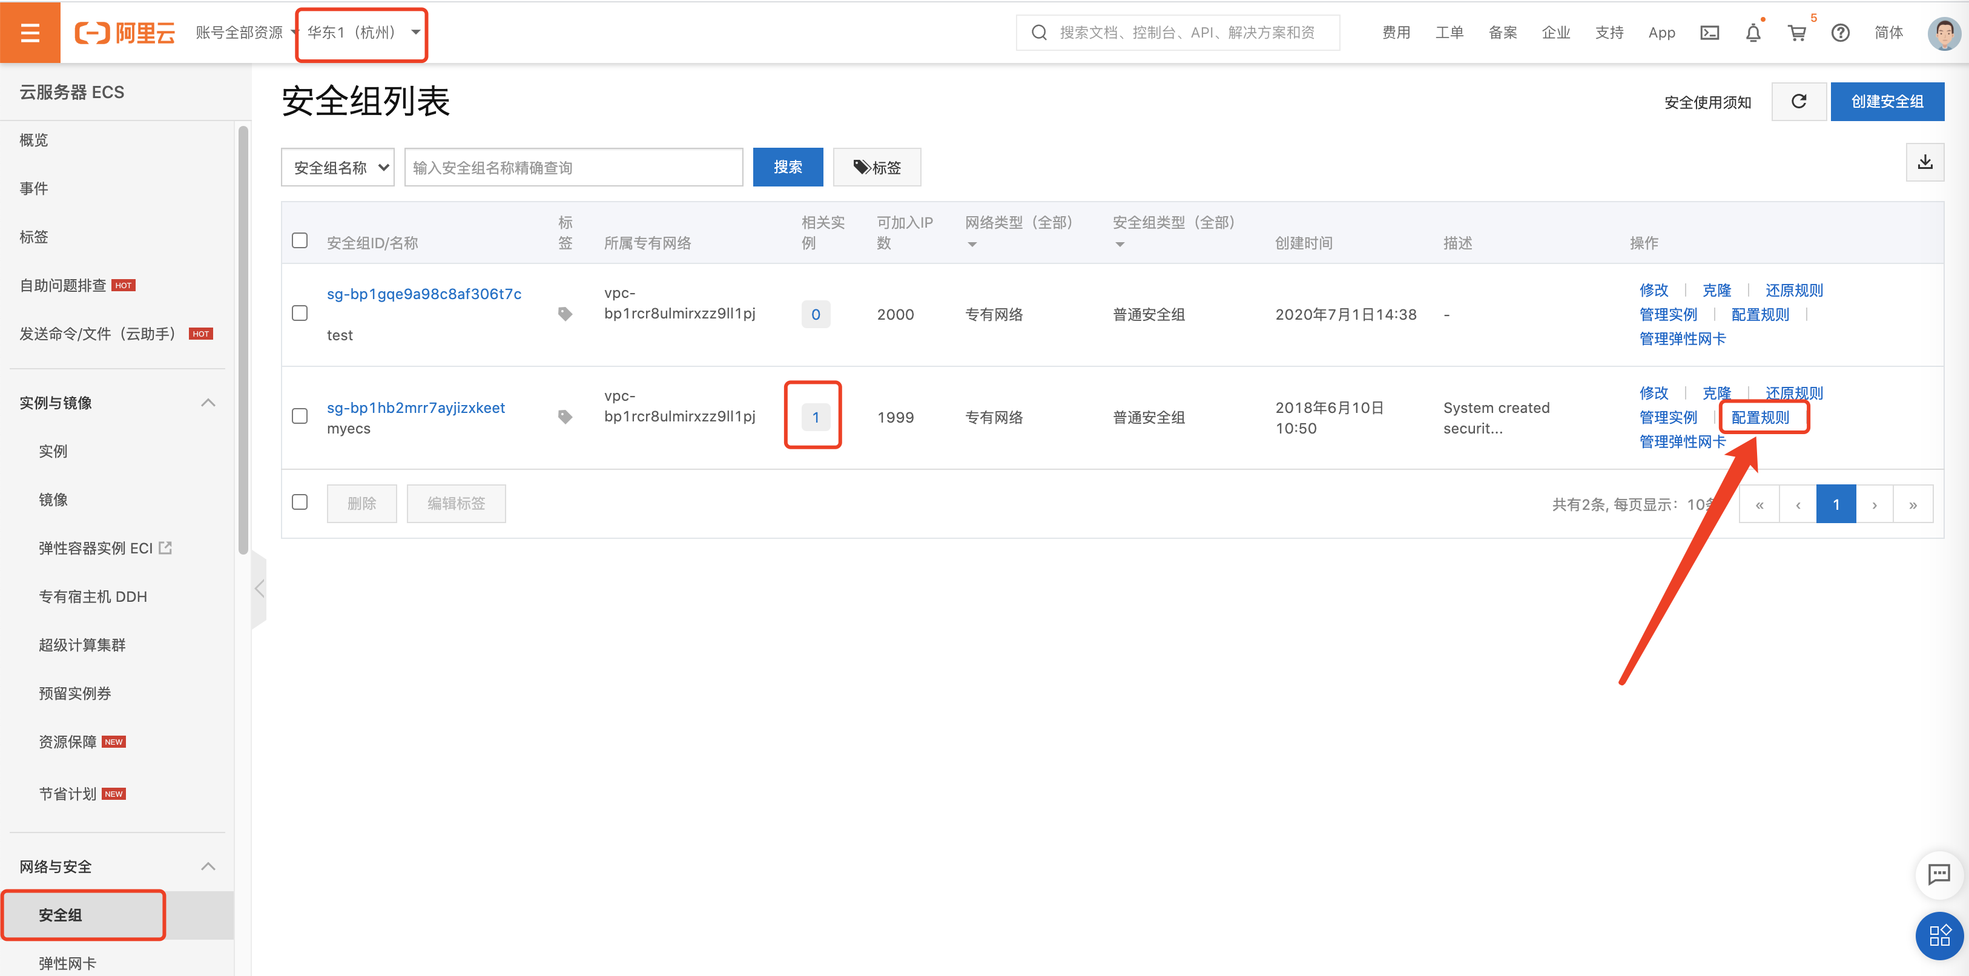Click the refresh icon in top right
The width and height of the screenshot is (1969, 976).
[x=1798, y=102]
